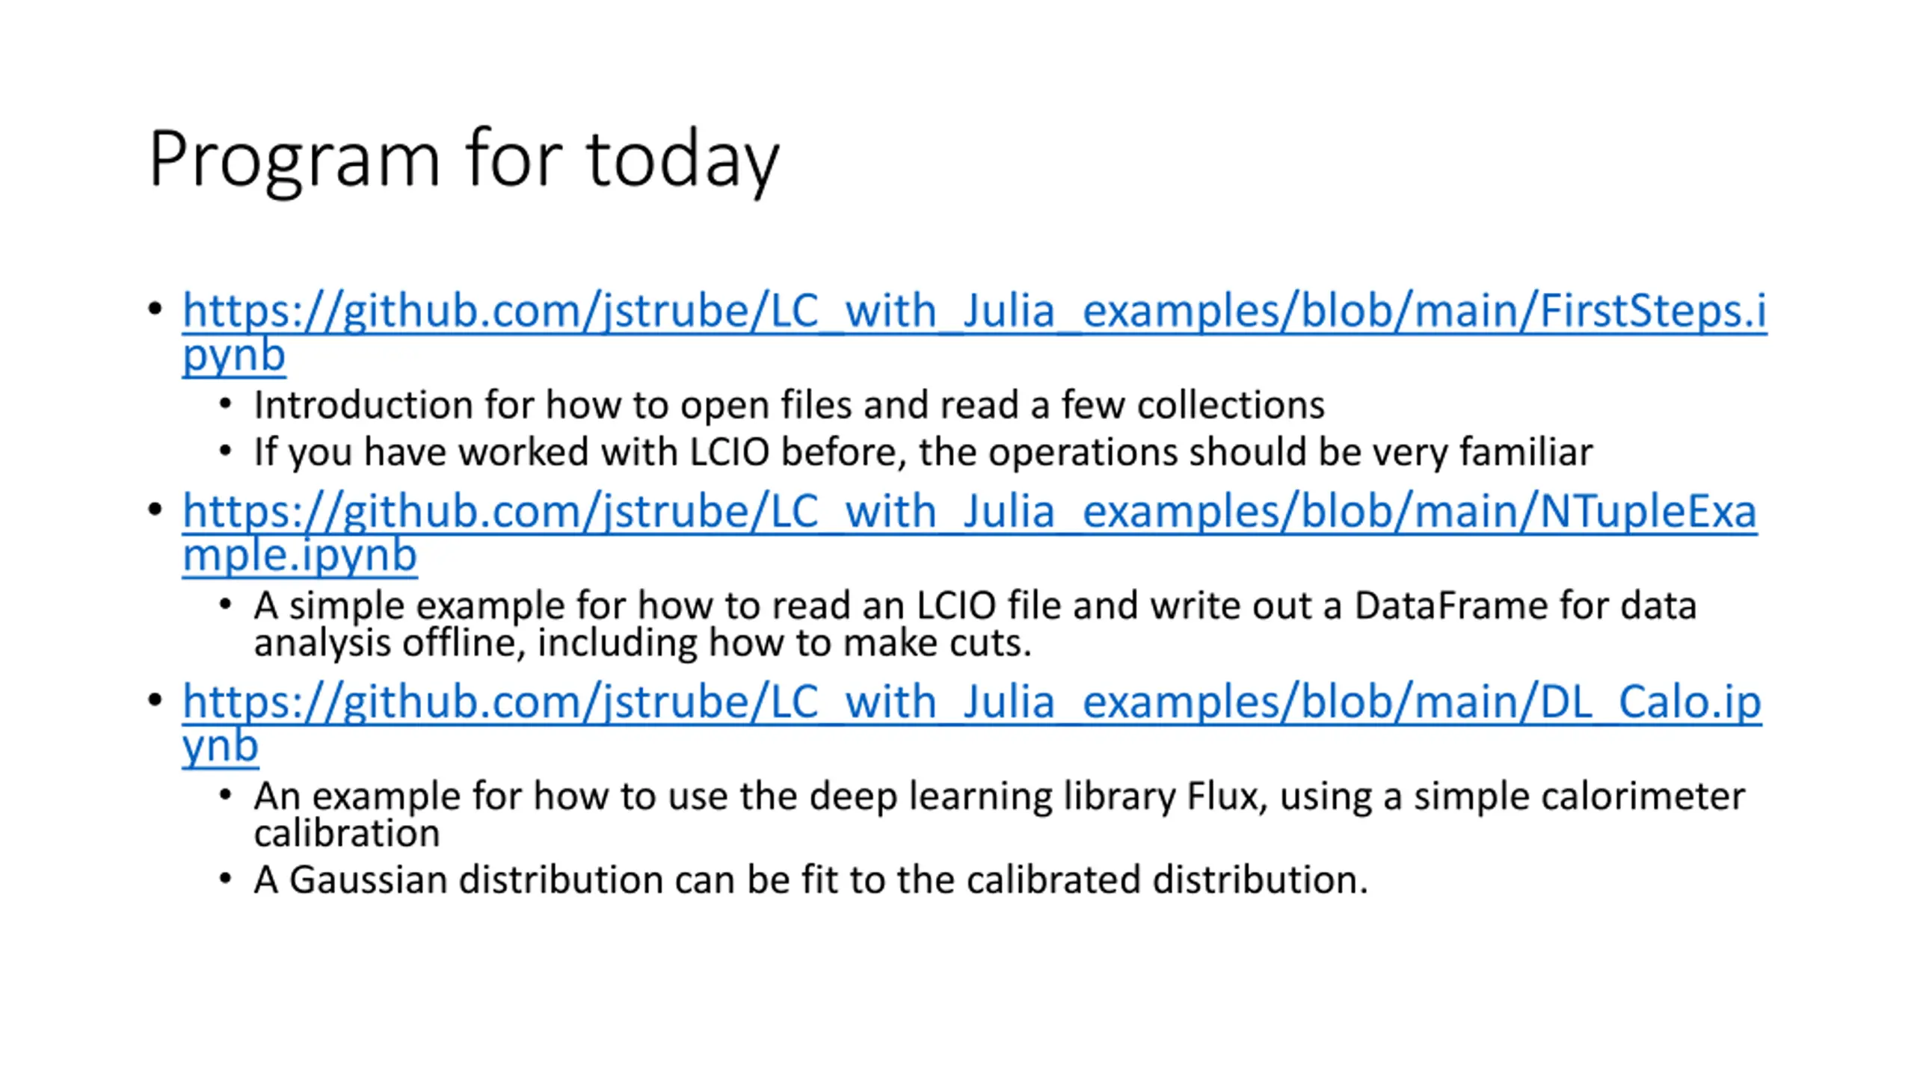Click the 'If you have worked with LCIO' bullet

(923, 452)
